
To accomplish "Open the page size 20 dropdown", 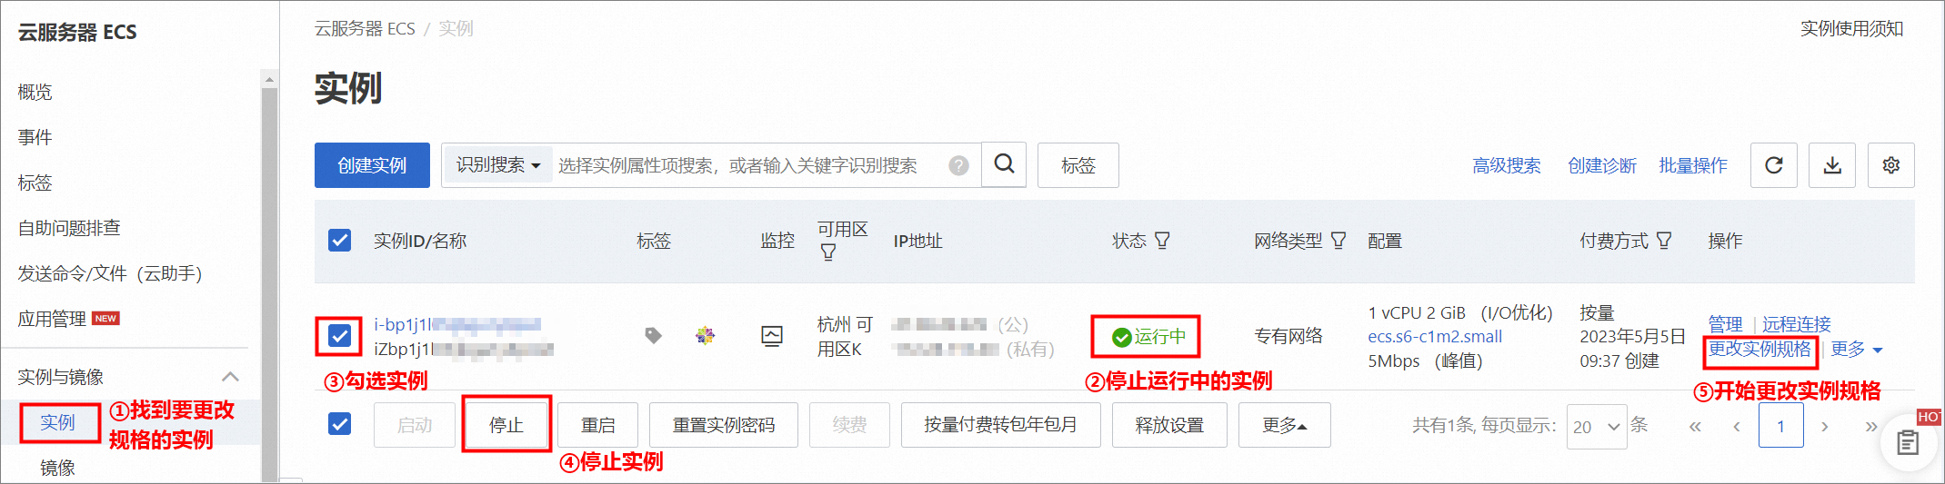I will (x=1596, y=426).
